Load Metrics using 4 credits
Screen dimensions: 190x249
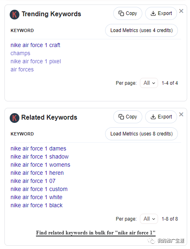(141, 30)
